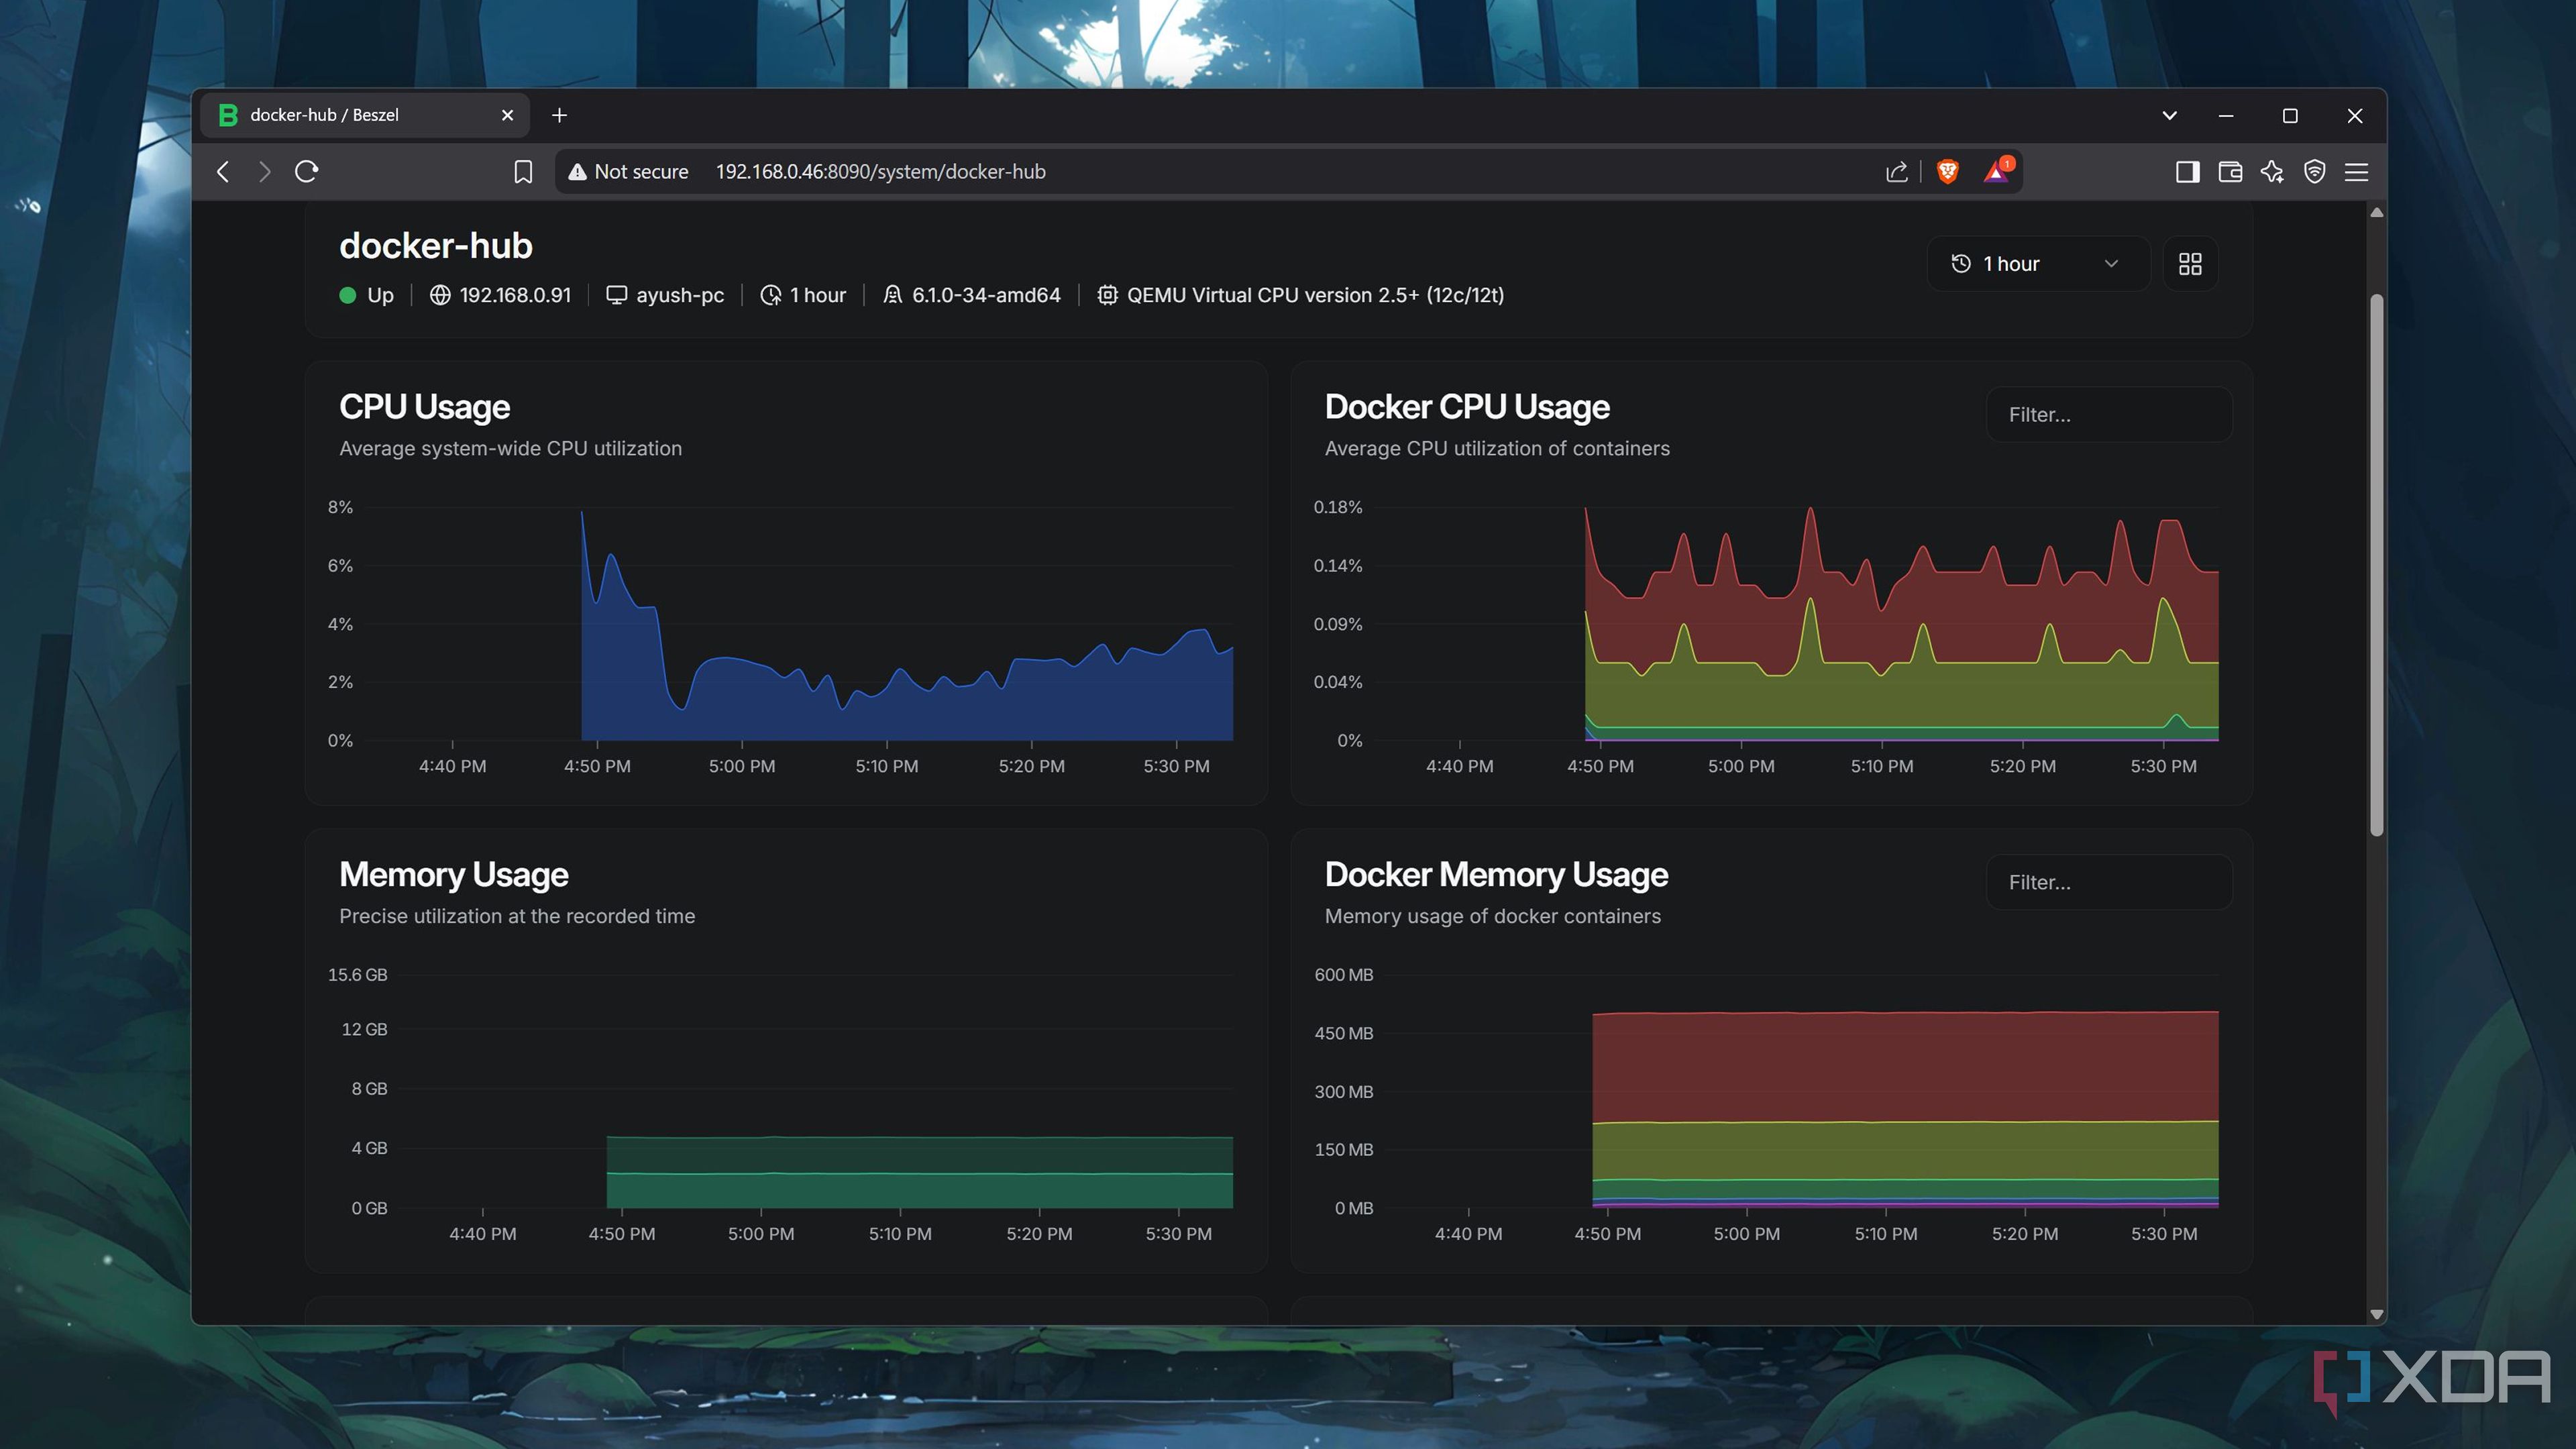The image size is (2576, 1449).
Task: Bookmark this page with the bookmark icon
Action: (x=522, y=171)
